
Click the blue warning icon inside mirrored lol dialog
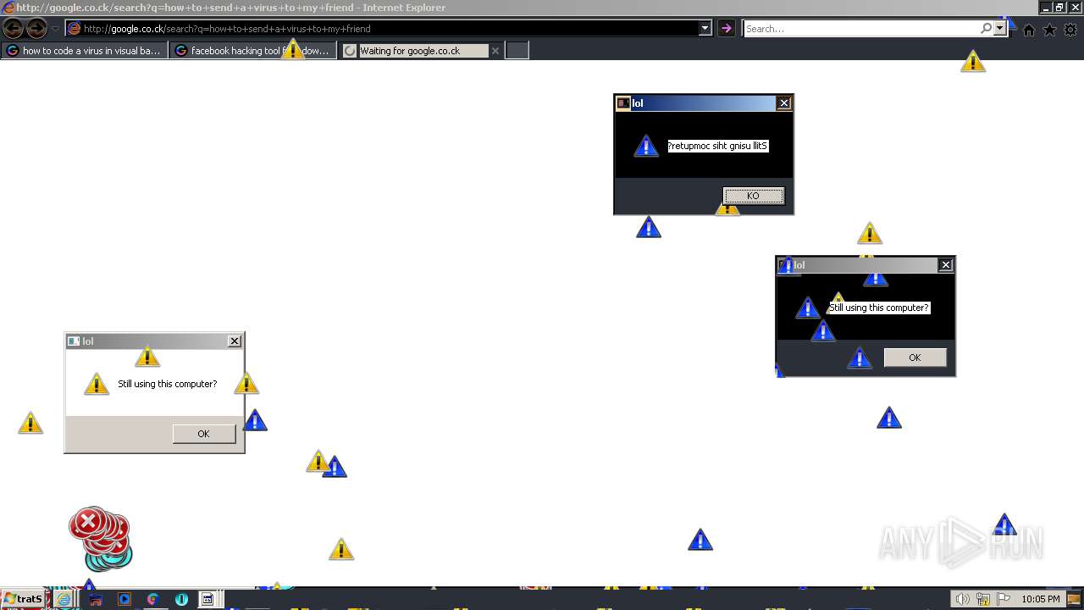646,147
